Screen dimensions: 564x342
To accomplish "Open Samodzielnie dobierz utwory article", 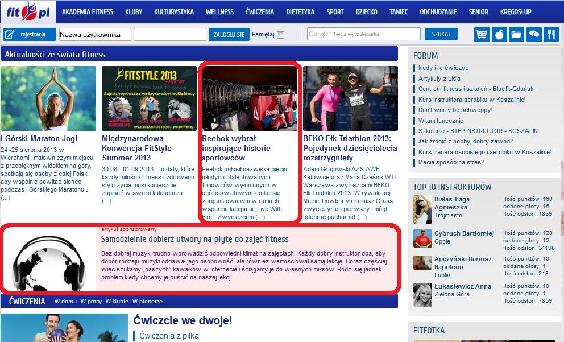I will pyautogui.click(x=194, y=239).
